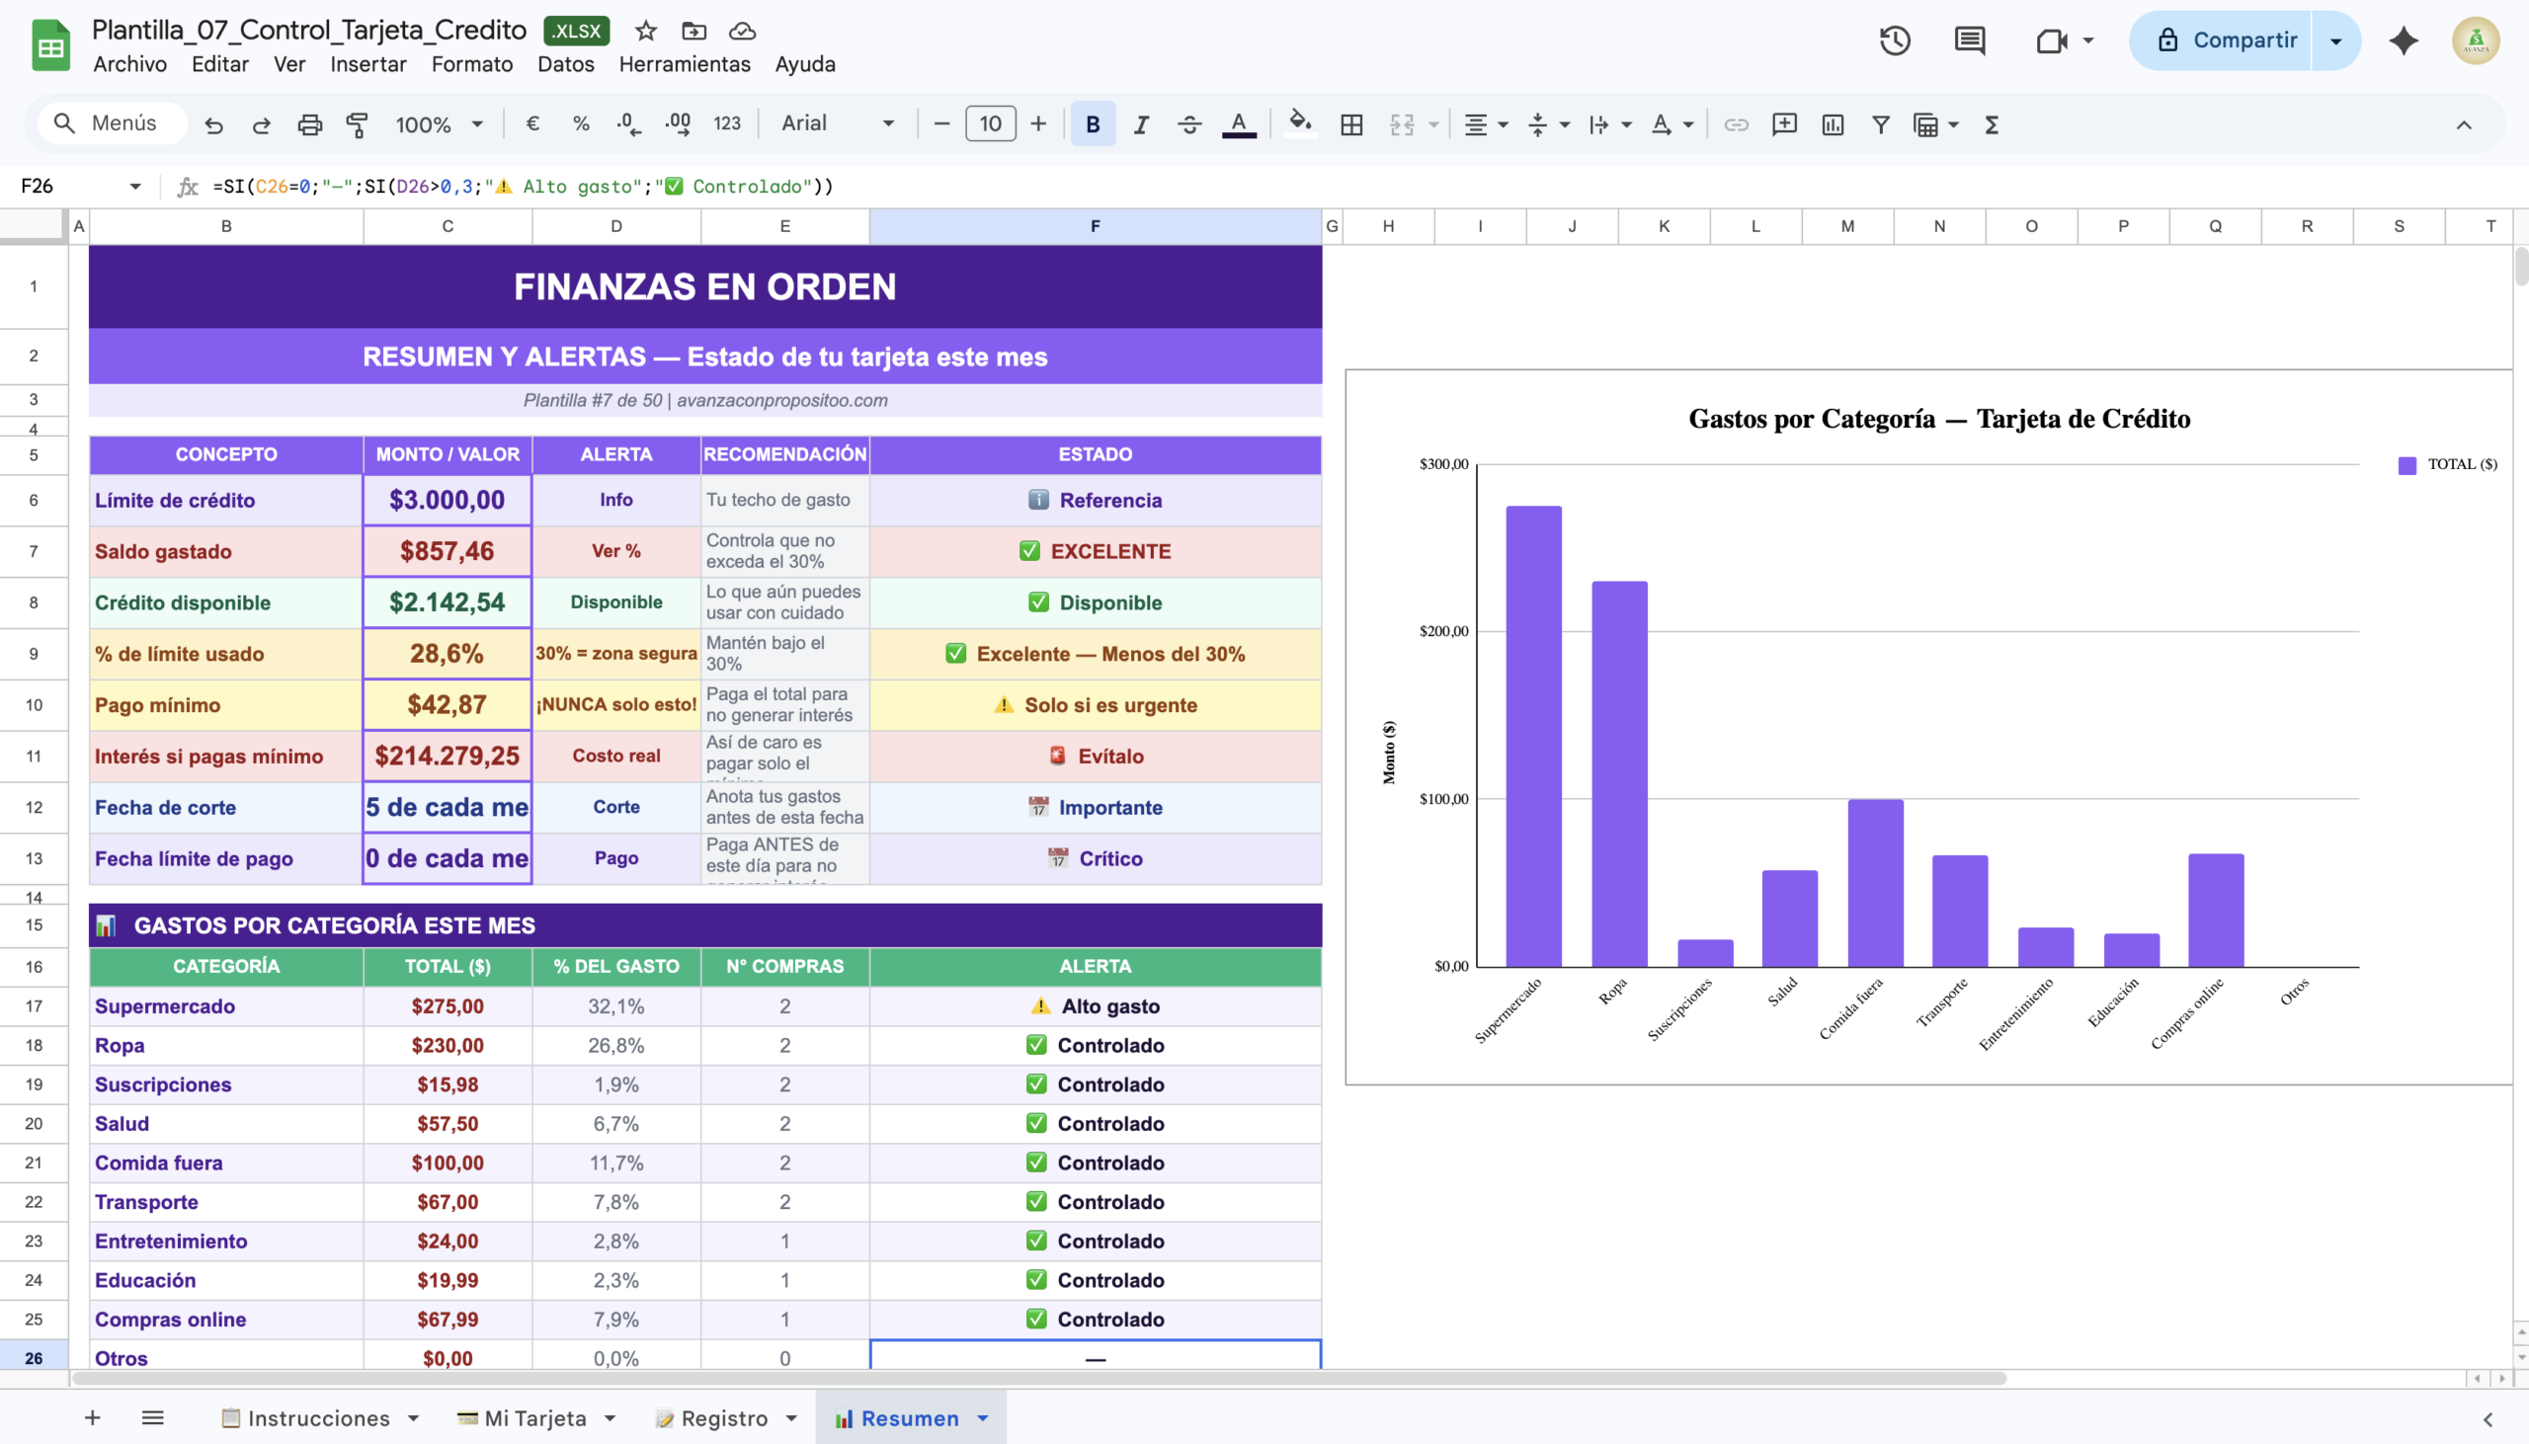Open the text color picker

(x=1238, y=124)
